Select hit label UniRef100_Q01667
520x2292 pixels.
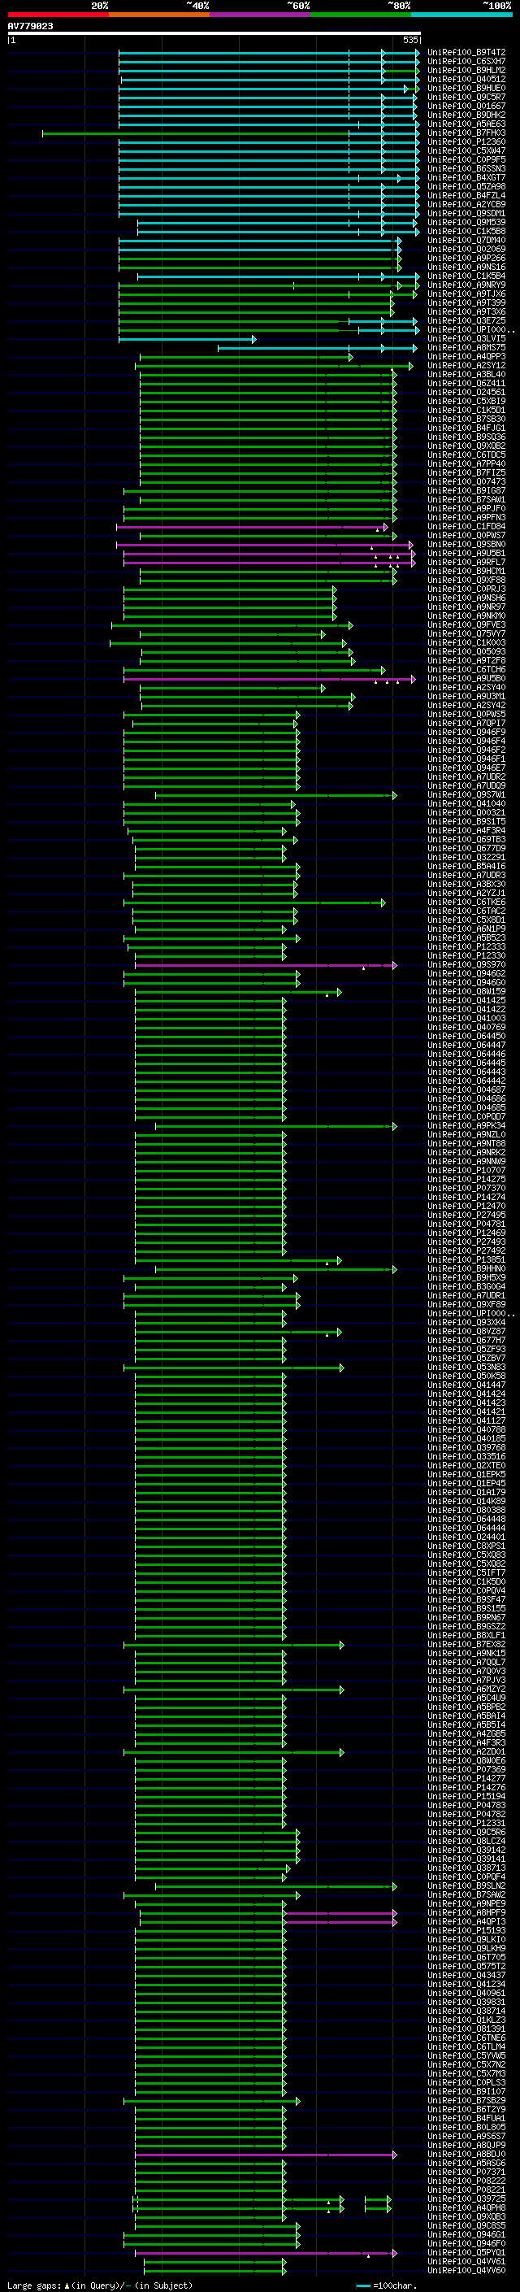point(466,106)
